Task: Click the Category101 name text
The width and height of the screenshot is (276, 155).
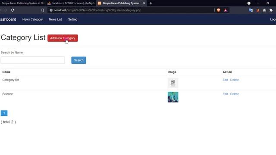Action: (11, 80)
